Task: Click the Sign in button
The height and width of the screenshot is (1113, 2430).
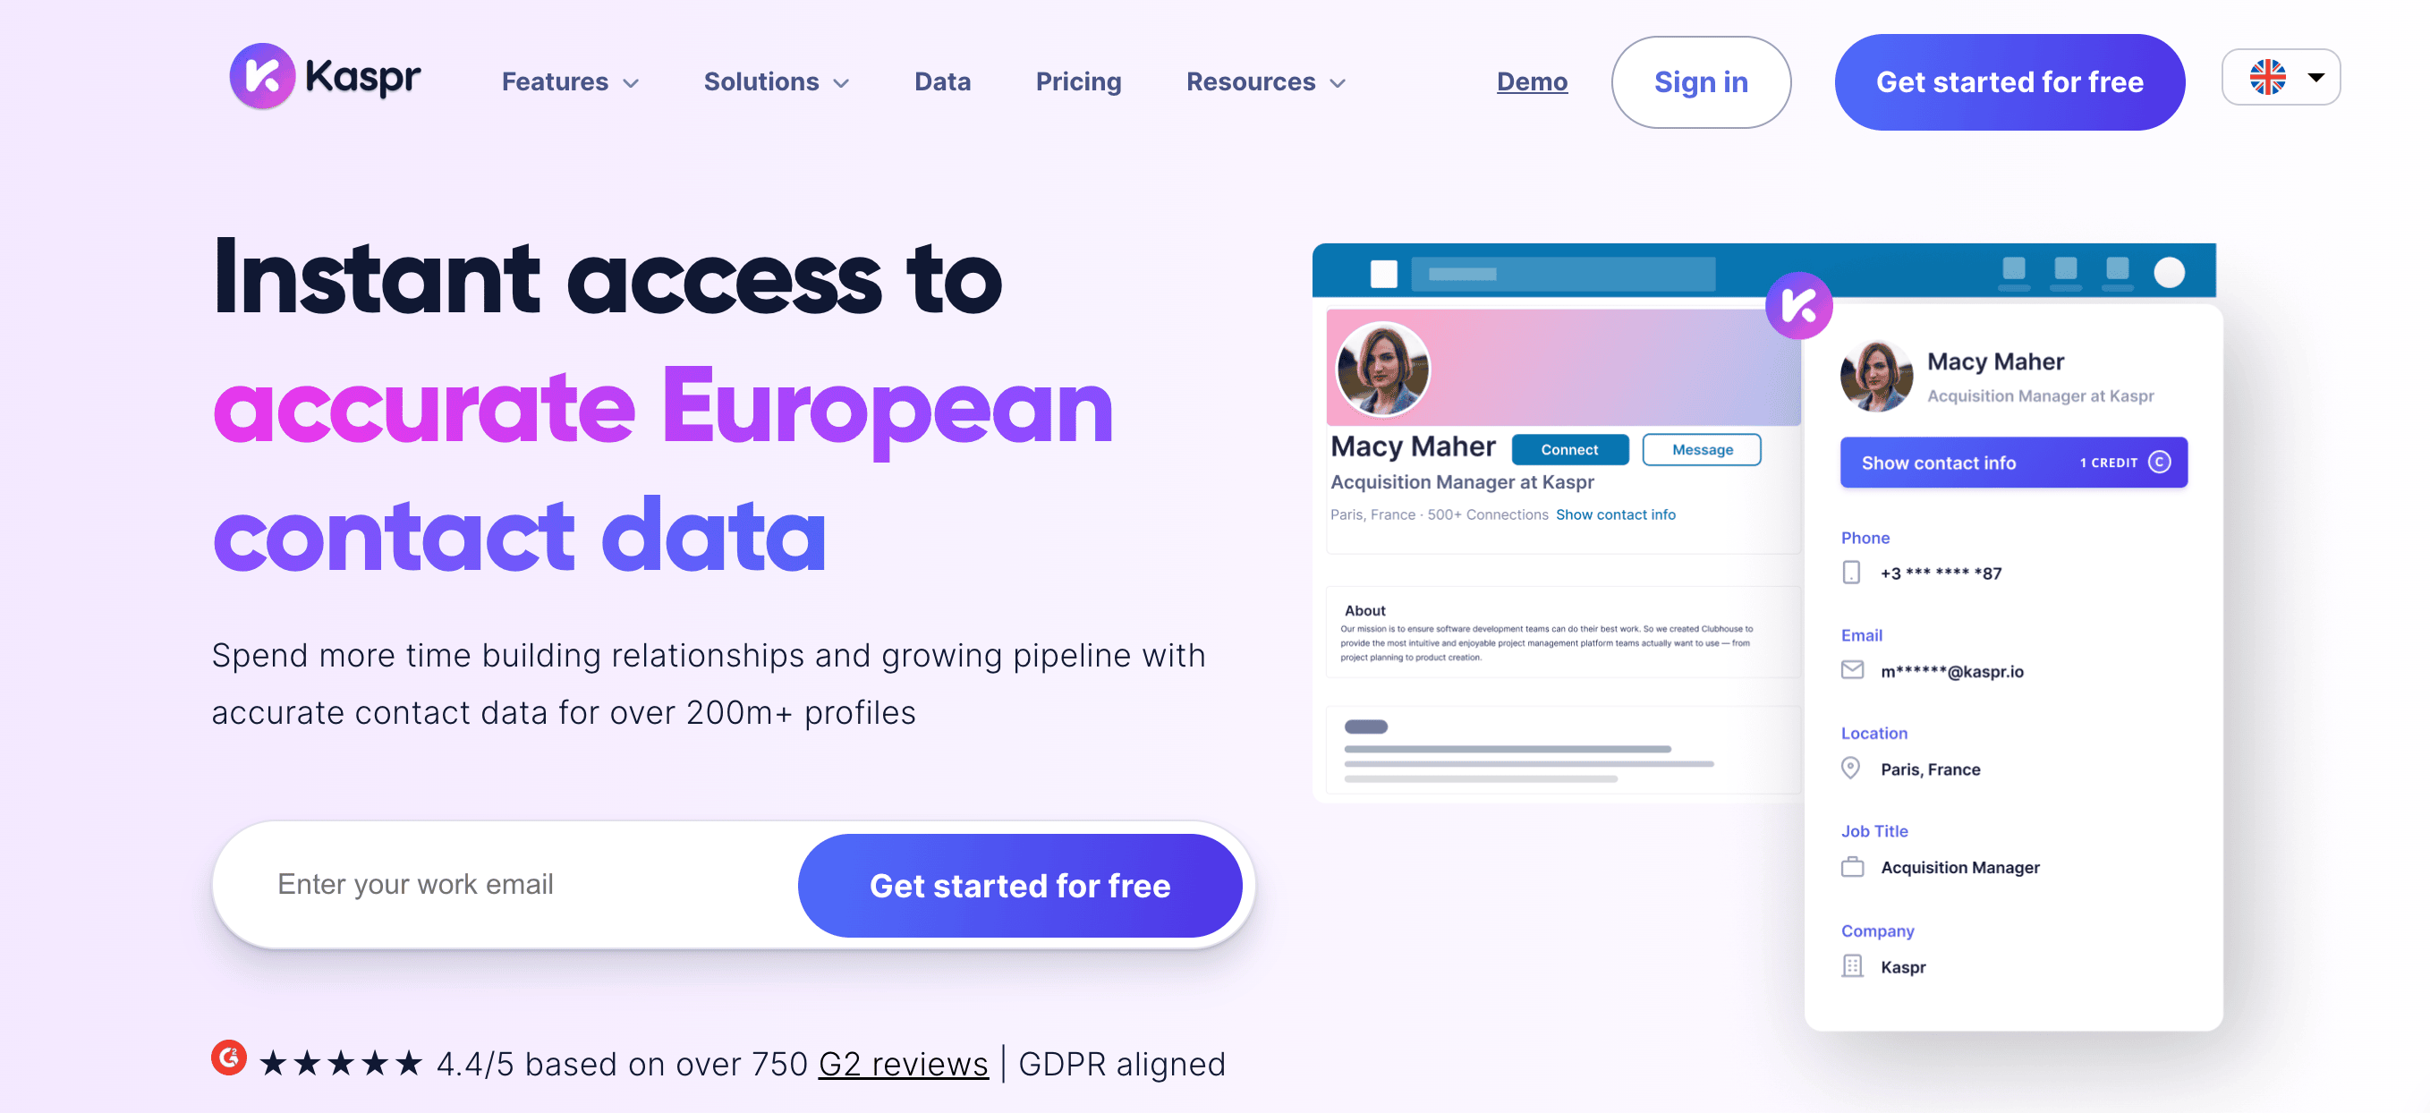Action: tap(1700, 82)
